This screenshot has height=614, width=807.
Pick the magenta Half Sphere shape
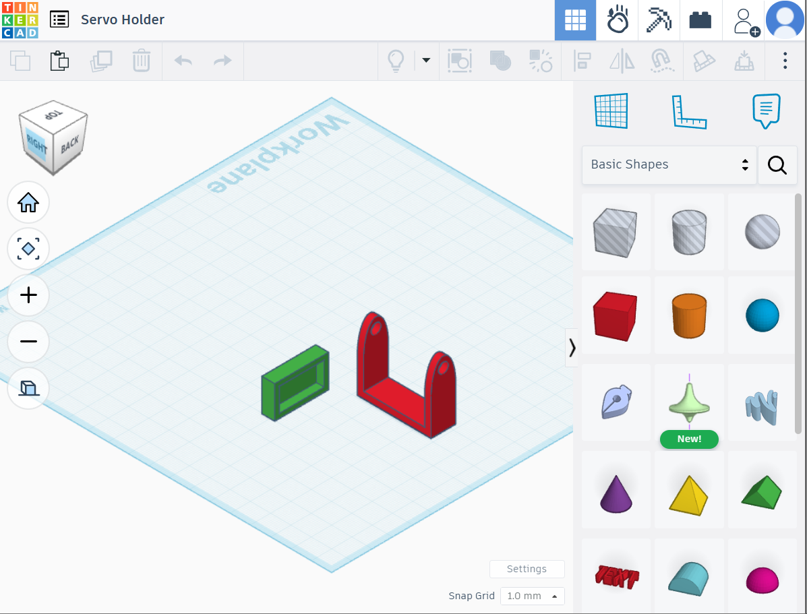(763, 576)
